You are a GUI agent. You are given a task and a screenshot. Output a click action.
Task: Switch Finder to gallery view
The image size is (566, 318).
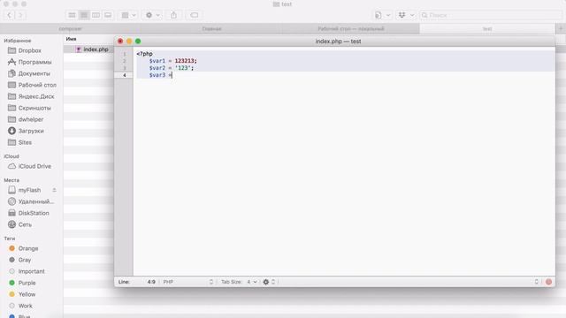(x=108, y=15)
